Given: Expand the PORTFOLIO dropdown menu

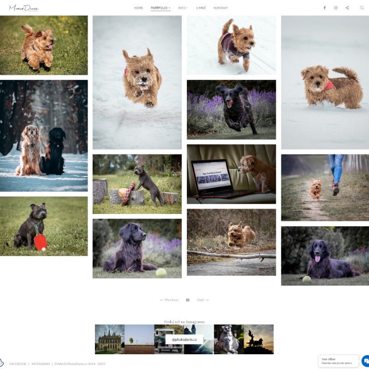Looking at the screenshot, I should 159,7.
